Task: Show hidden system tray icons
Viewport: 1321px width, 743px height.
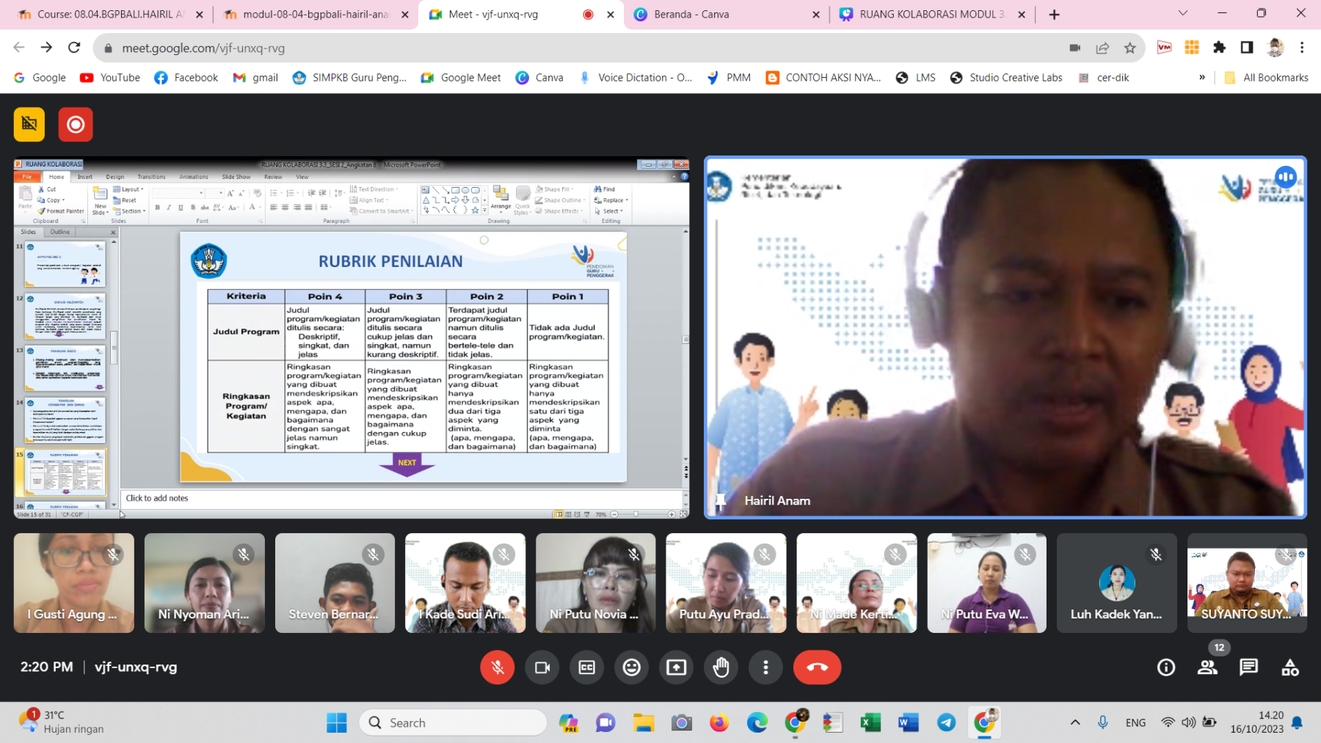Action: (x=1075, y=722)
